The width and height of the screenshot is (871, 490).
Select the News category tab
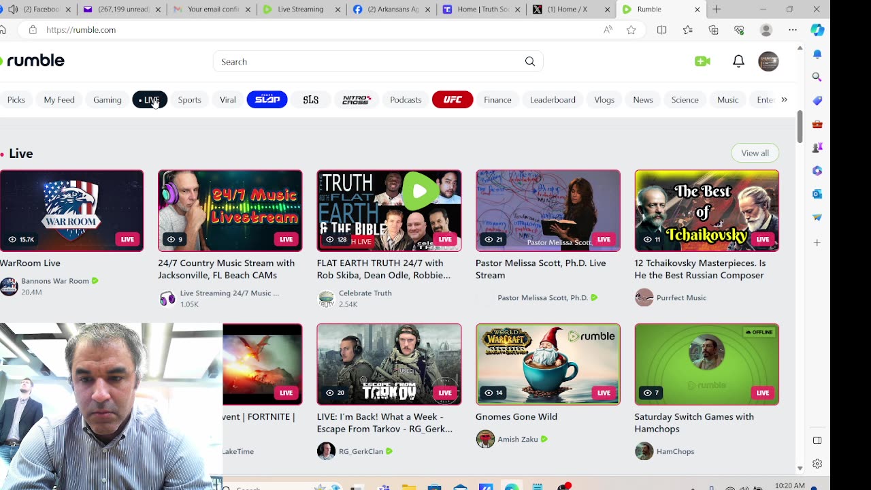pos(643,99)
